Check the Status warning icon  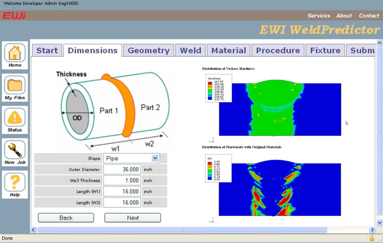[x=15, y=120]
